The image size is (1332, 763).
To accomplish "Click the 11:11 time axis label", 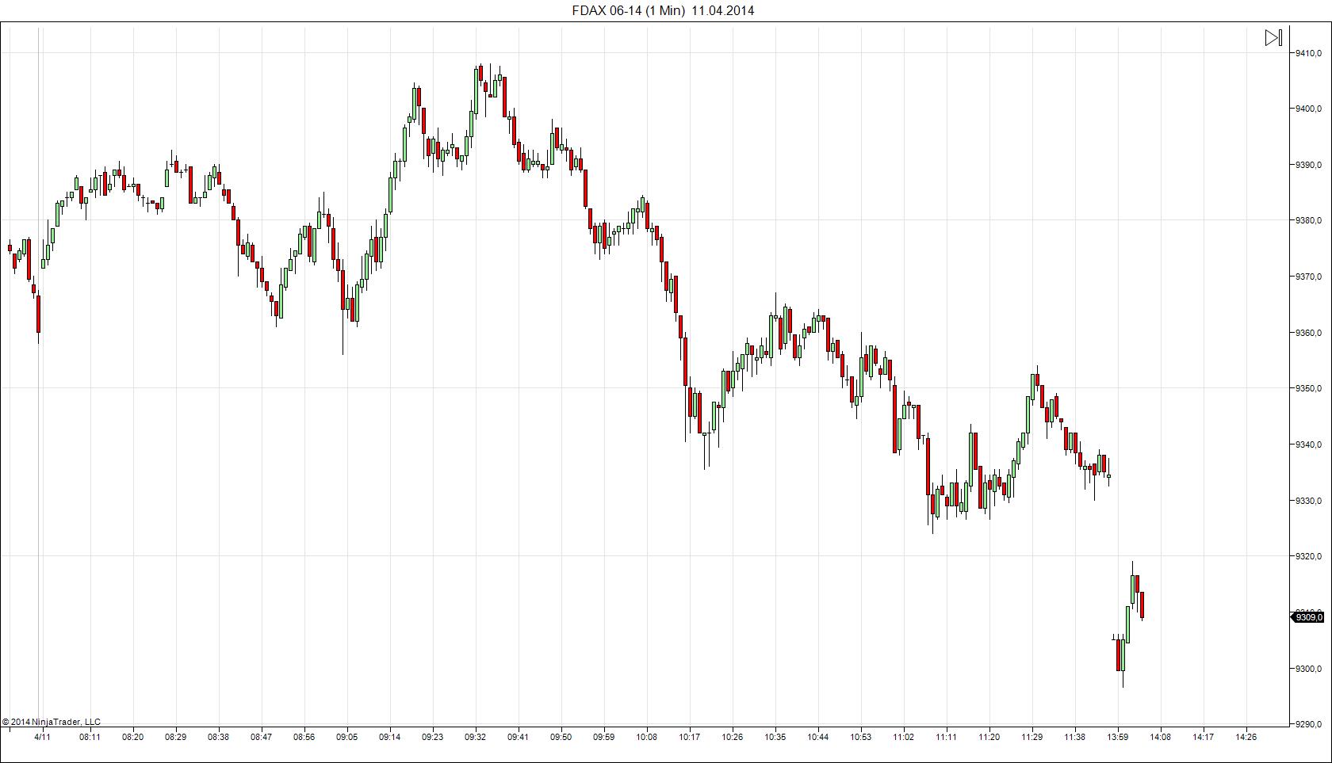I will (947, 737).
